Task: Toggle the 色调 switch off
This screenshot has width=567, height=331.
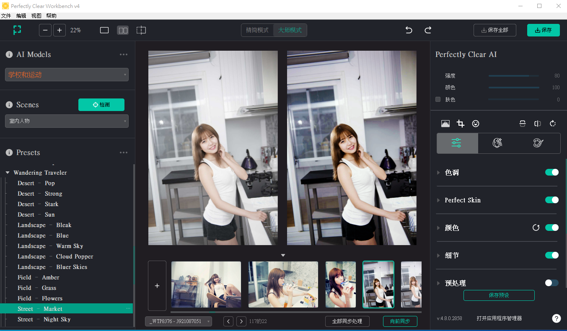Action: [551, 172]
